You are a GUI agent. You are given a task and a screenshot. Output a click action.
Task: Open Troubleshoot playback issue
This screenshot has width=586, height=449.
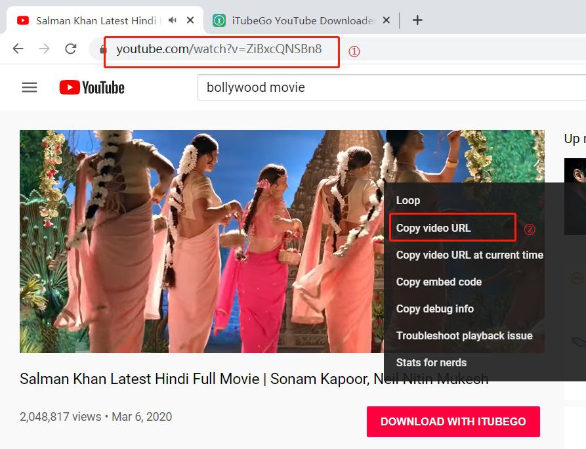(x=464, y=335)
